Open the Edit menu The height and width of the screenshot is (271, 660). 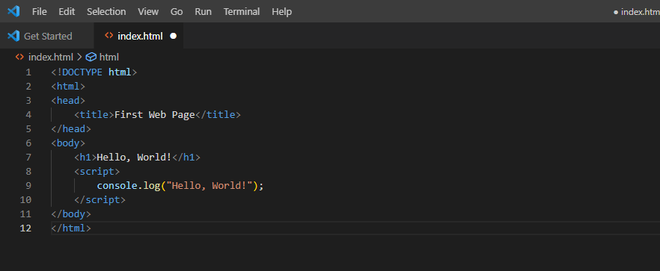(67, 12)
